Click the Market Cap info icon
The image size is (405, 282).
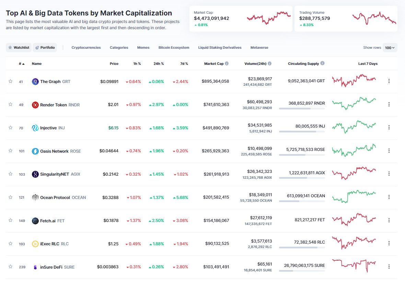(x=227, y=63)
